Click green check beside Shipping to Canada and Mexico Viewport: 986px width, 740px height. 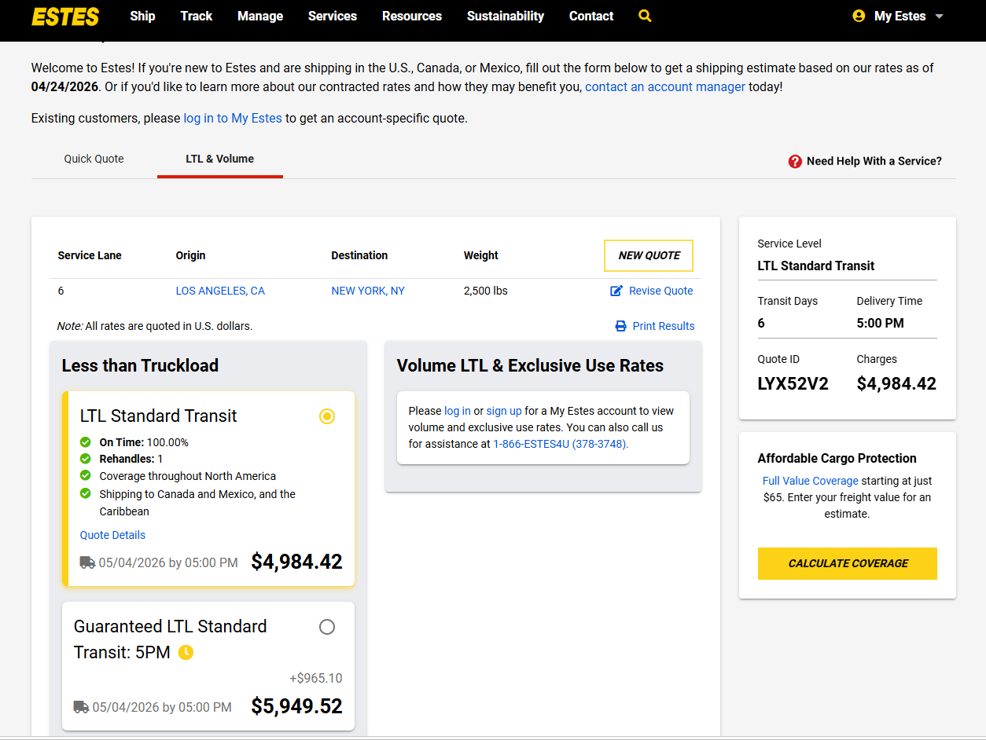(86, 493)
